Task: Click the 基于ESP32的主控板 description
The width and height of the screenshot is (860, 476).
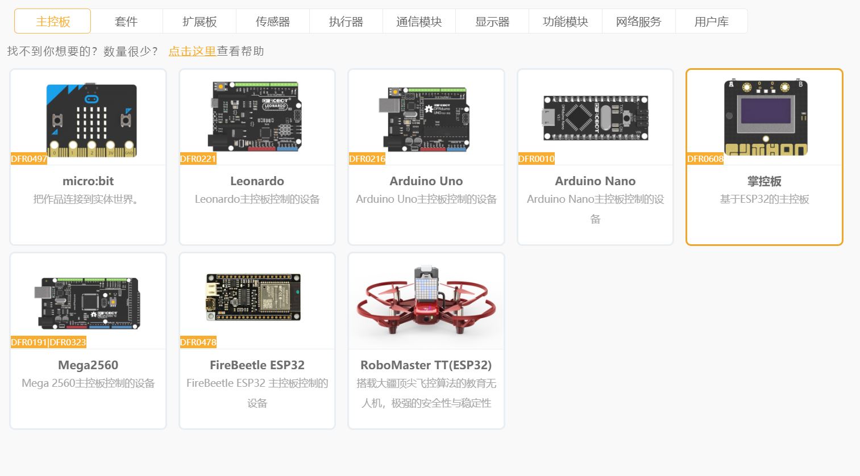Action: coord(765,199)
